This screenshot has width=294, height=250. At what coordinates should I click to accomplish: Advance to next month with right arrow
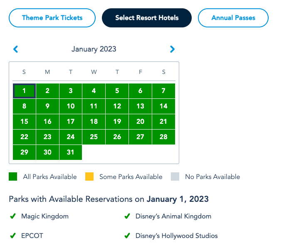click(x=173, y=49)
